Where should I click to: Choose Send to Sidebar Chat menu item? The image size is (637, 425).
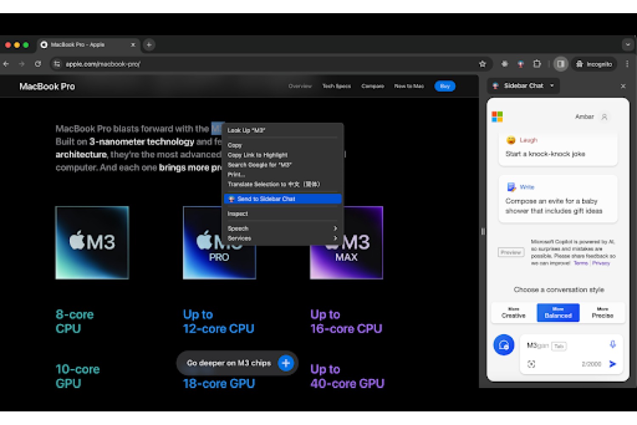pos(282,199)
